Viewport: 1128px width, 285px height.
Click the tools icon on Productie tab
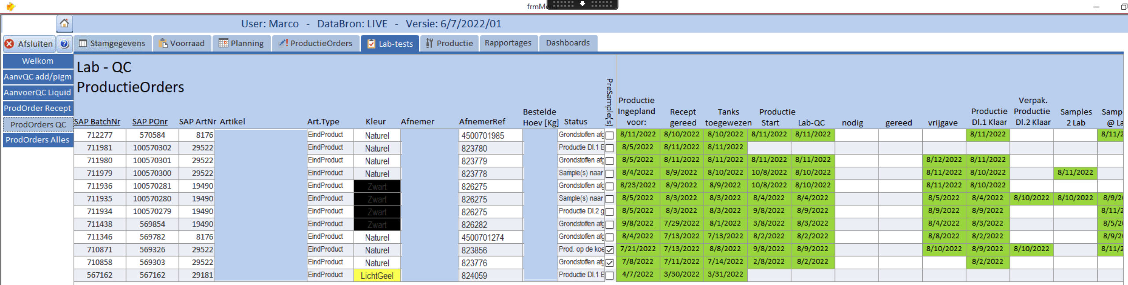click(430, 43)
